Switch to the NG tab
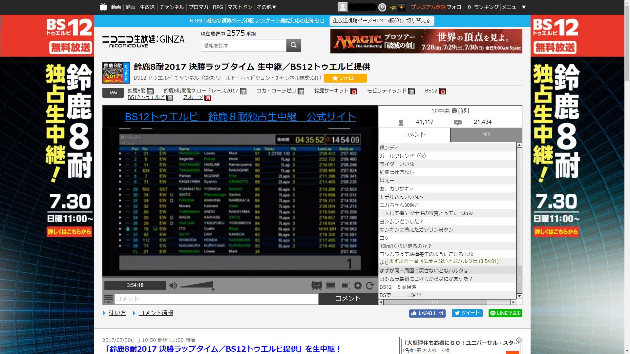630x354 pixels. (486, 134)
